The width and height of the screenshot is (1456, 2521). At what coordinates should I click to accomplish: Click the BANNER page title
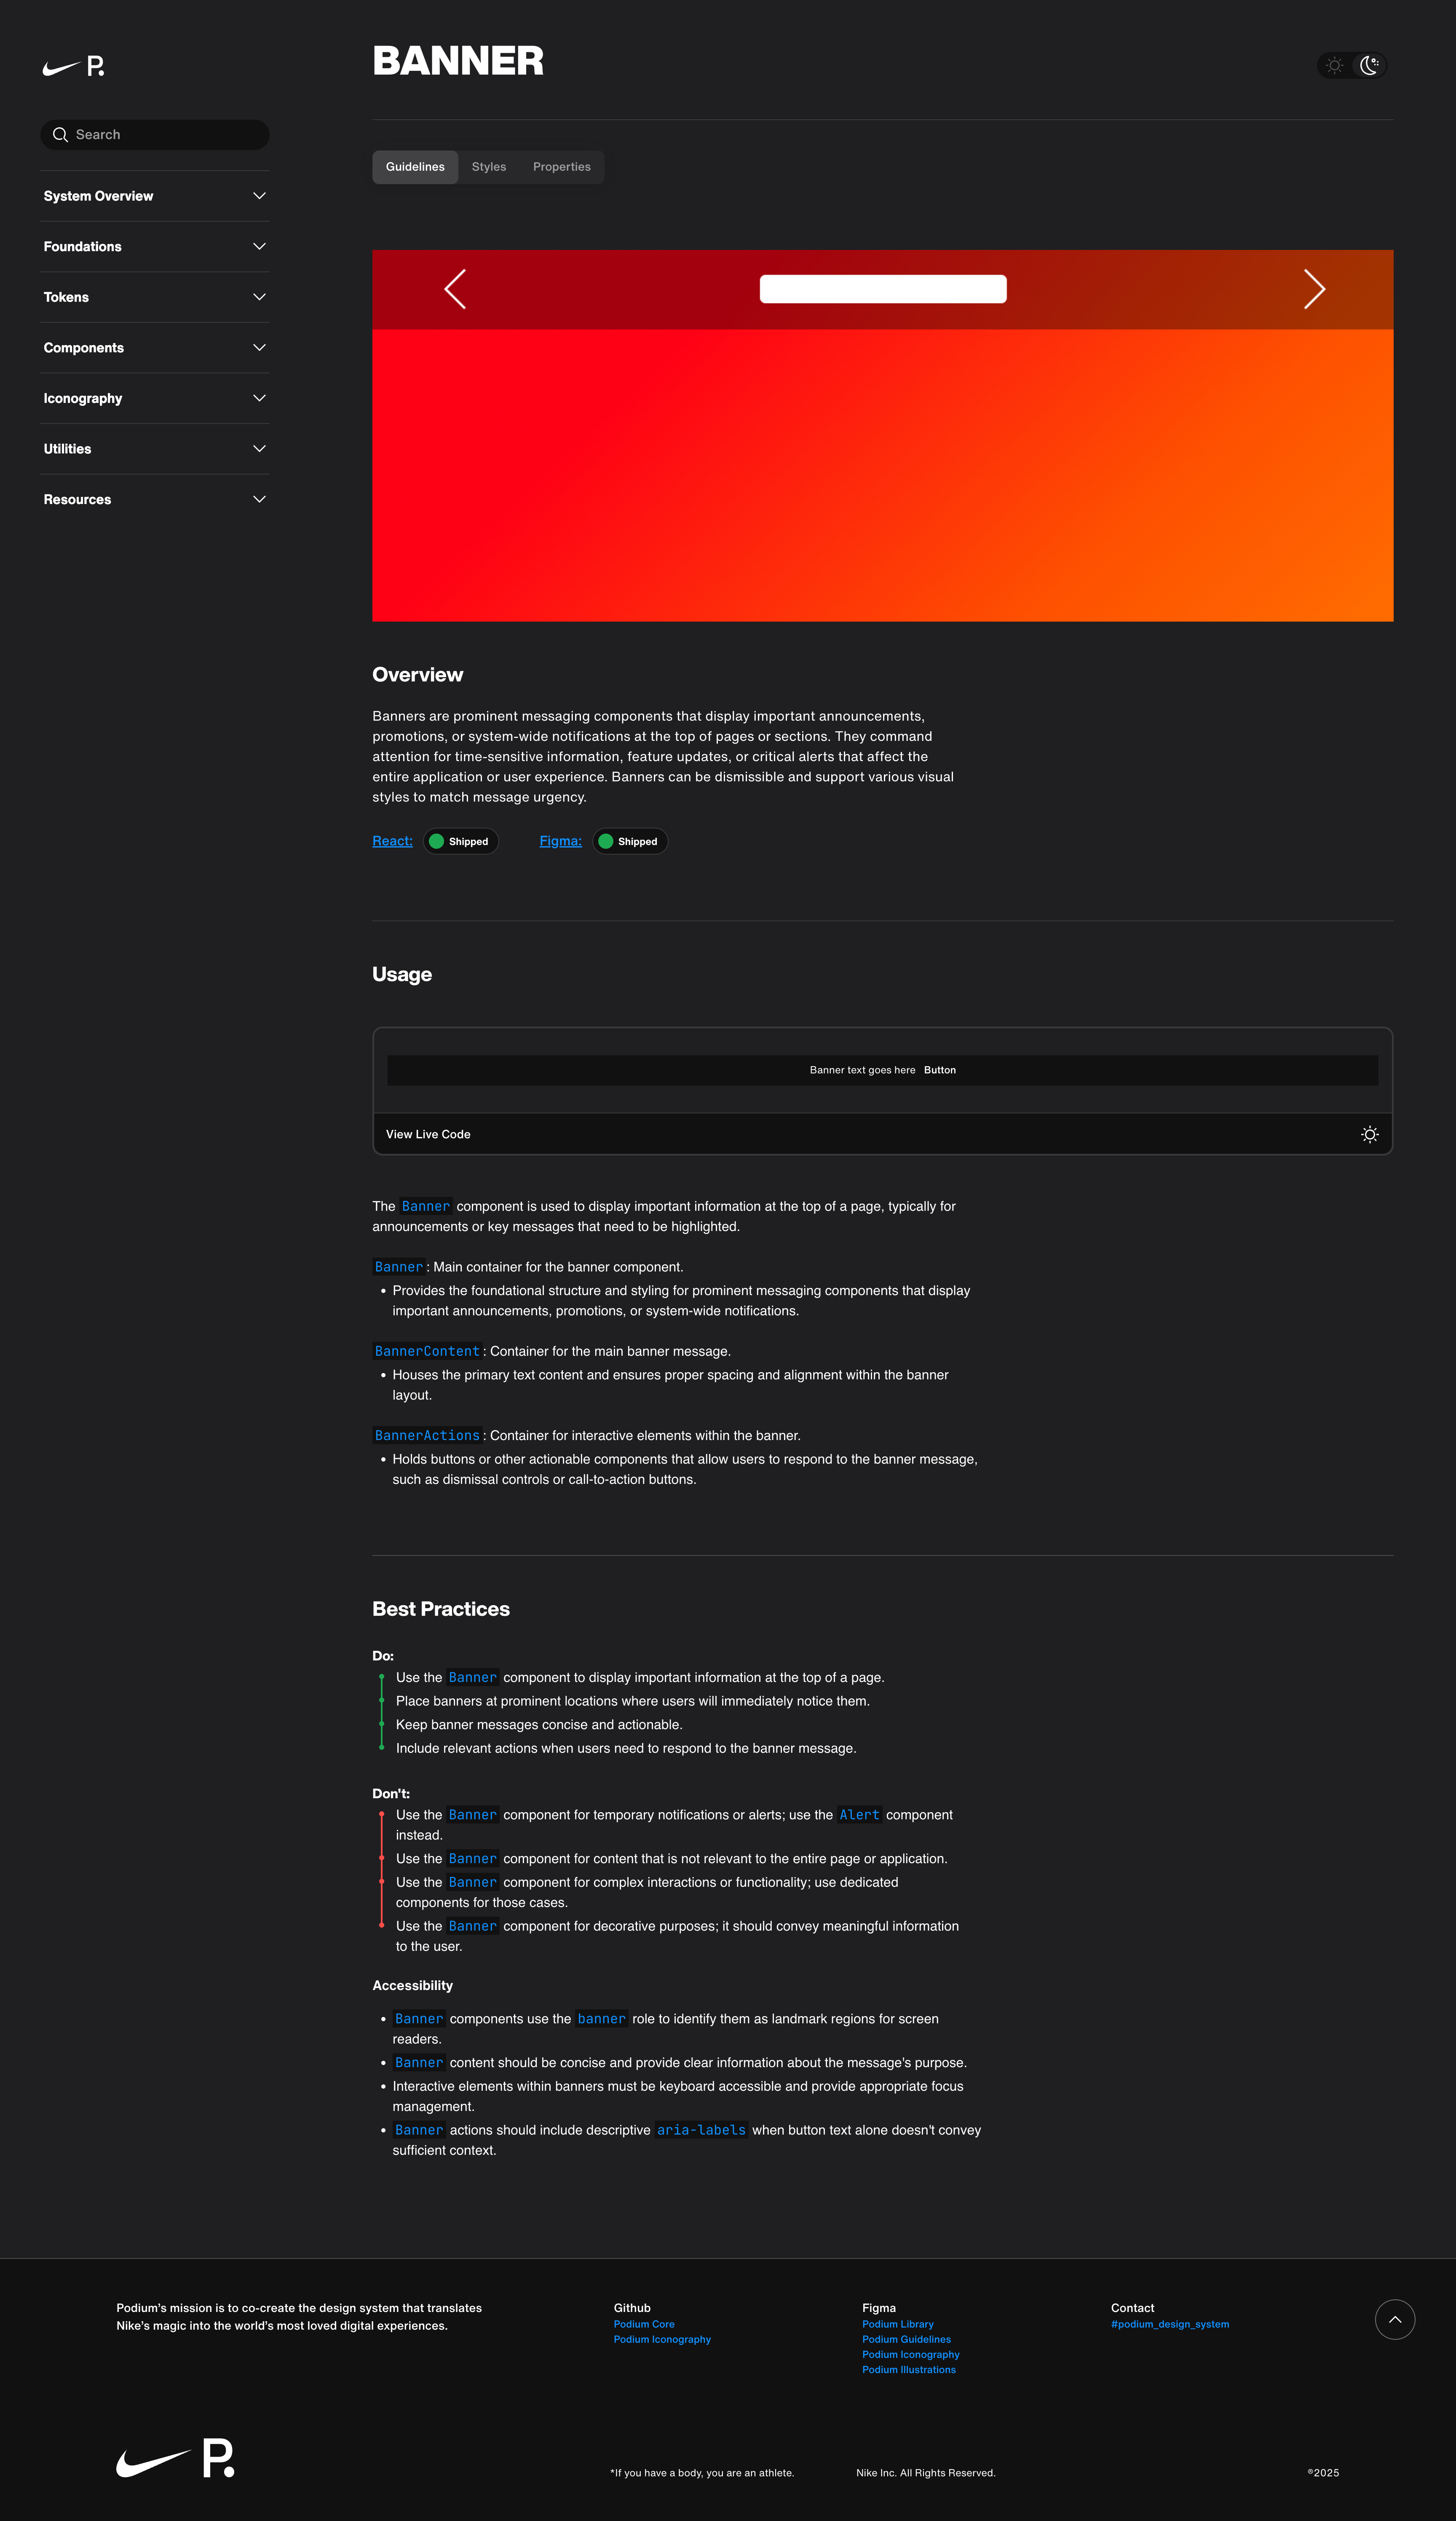(x=458, y=61)
